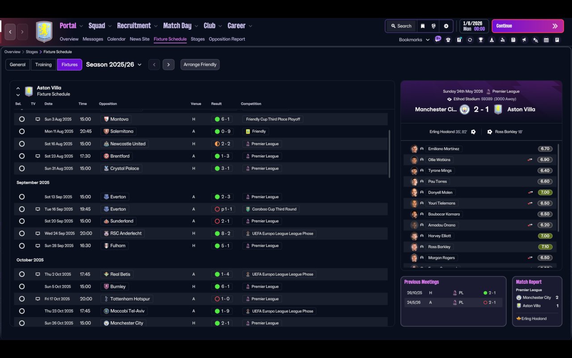Click Emiliano Martinez's player portrait

tap(414, 149)
